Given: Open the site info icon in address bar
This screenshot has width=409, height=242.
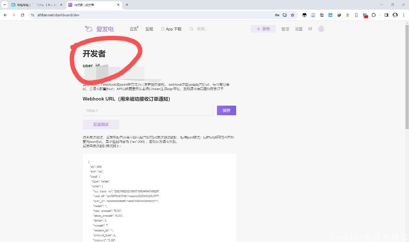Looking at the screenshot, I should click(33, 15).
